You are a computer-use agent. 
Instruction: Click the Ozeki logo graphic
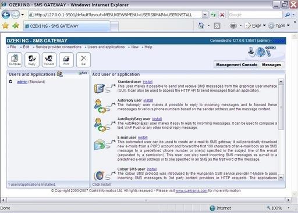click(x=262, y=52)
